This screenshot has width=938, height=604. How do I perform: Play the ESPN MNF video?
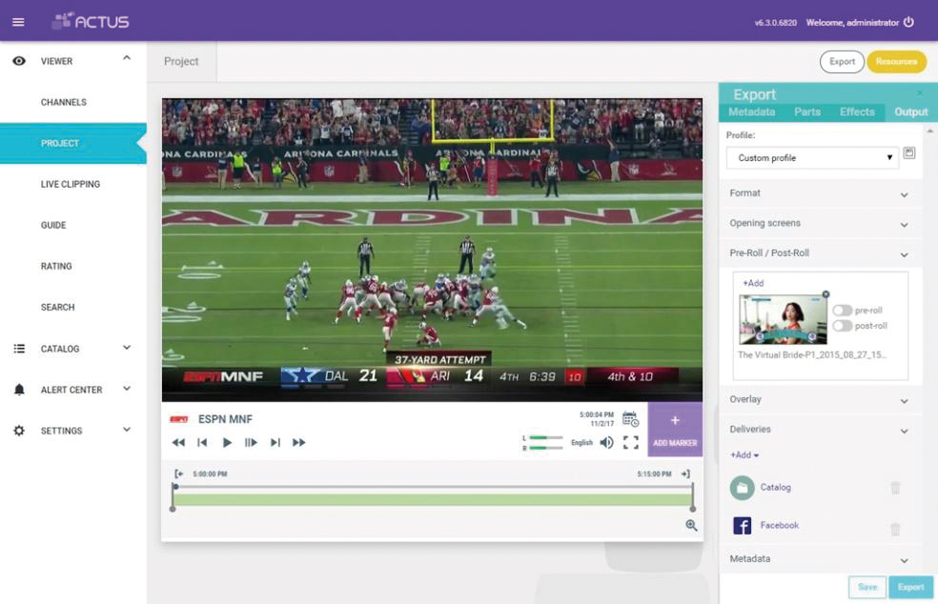[227, 443]
